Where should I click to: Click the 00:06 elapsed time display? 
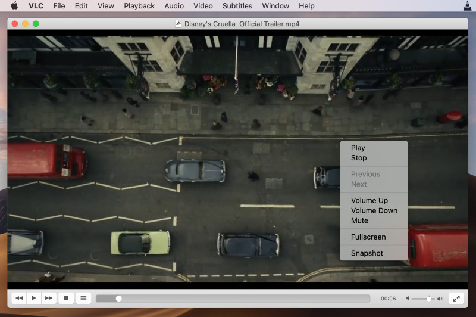point(389,299)
